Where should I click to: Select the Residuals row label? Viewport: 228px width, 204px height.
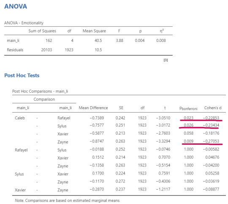coord(15,50)
